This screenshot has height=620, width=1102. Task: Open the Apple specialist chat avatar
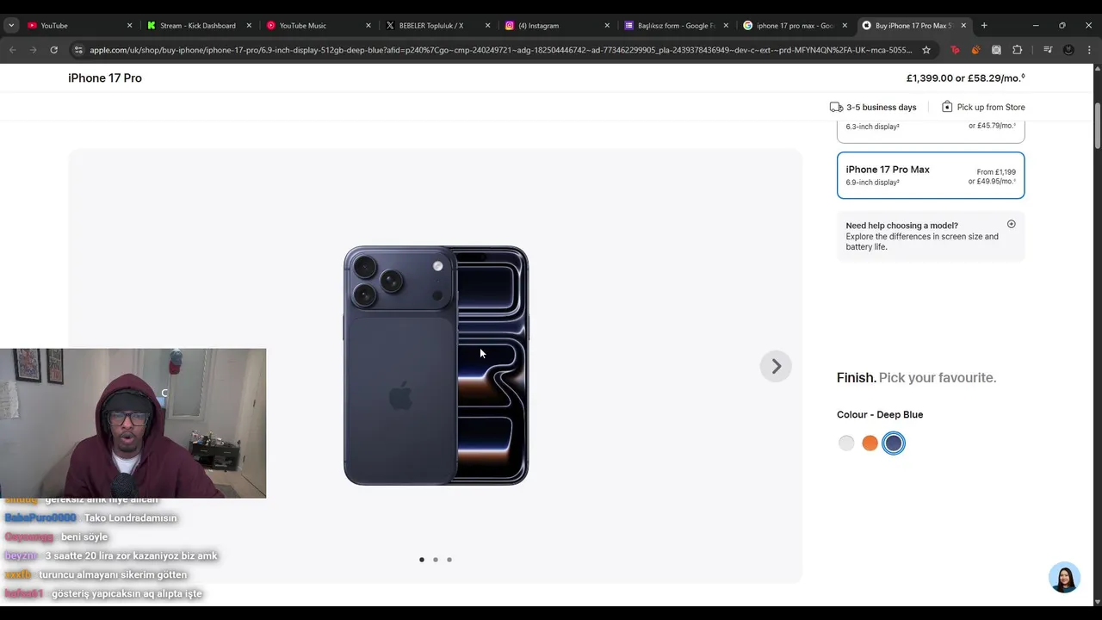pos(1064,578)
